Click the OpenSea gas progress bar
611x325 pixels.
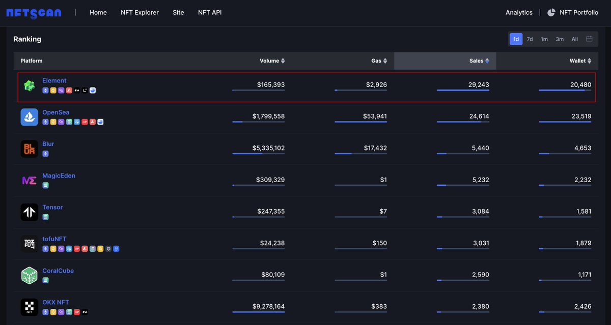[361, 122]
